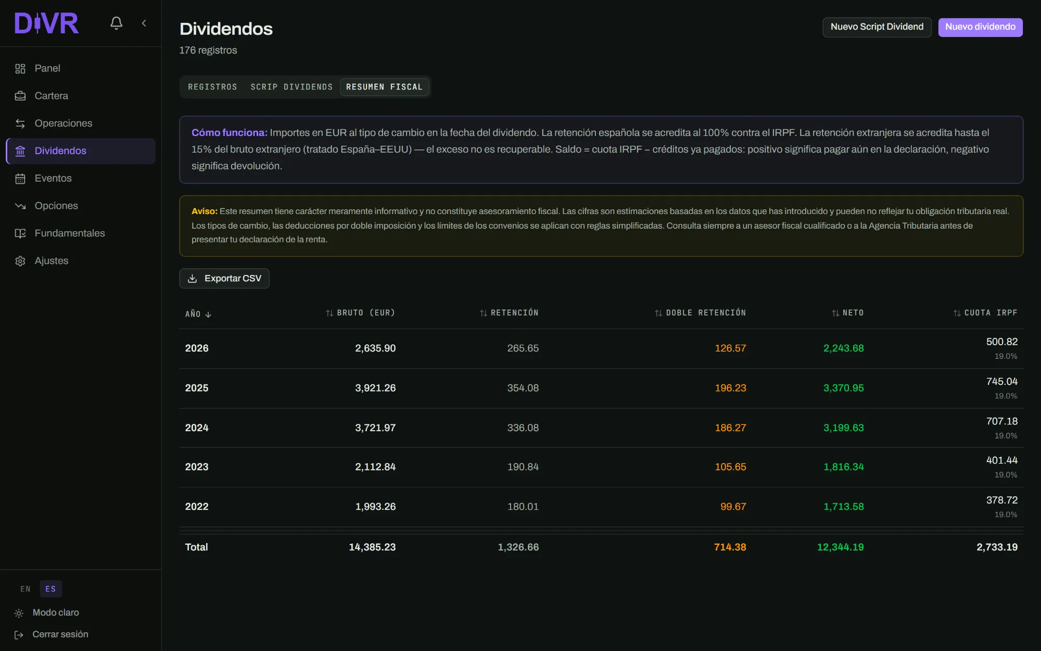Click the Cartera briefcase icon
The width and height of the screenshot is (1041, 651).
pyautogui.click(x=20, y=96)
